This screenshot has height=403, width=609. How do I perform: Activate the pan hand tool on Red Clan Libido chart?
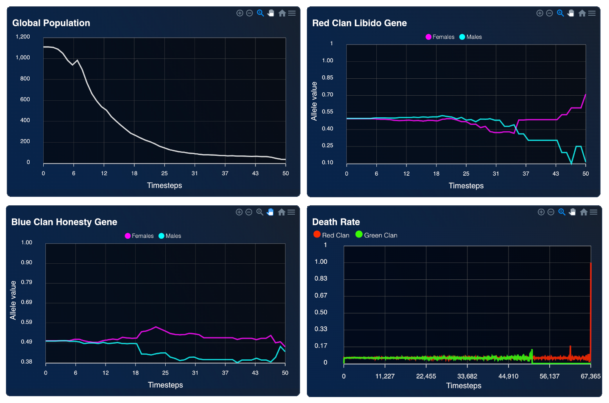pyautogui.click(x=571, y=13)
